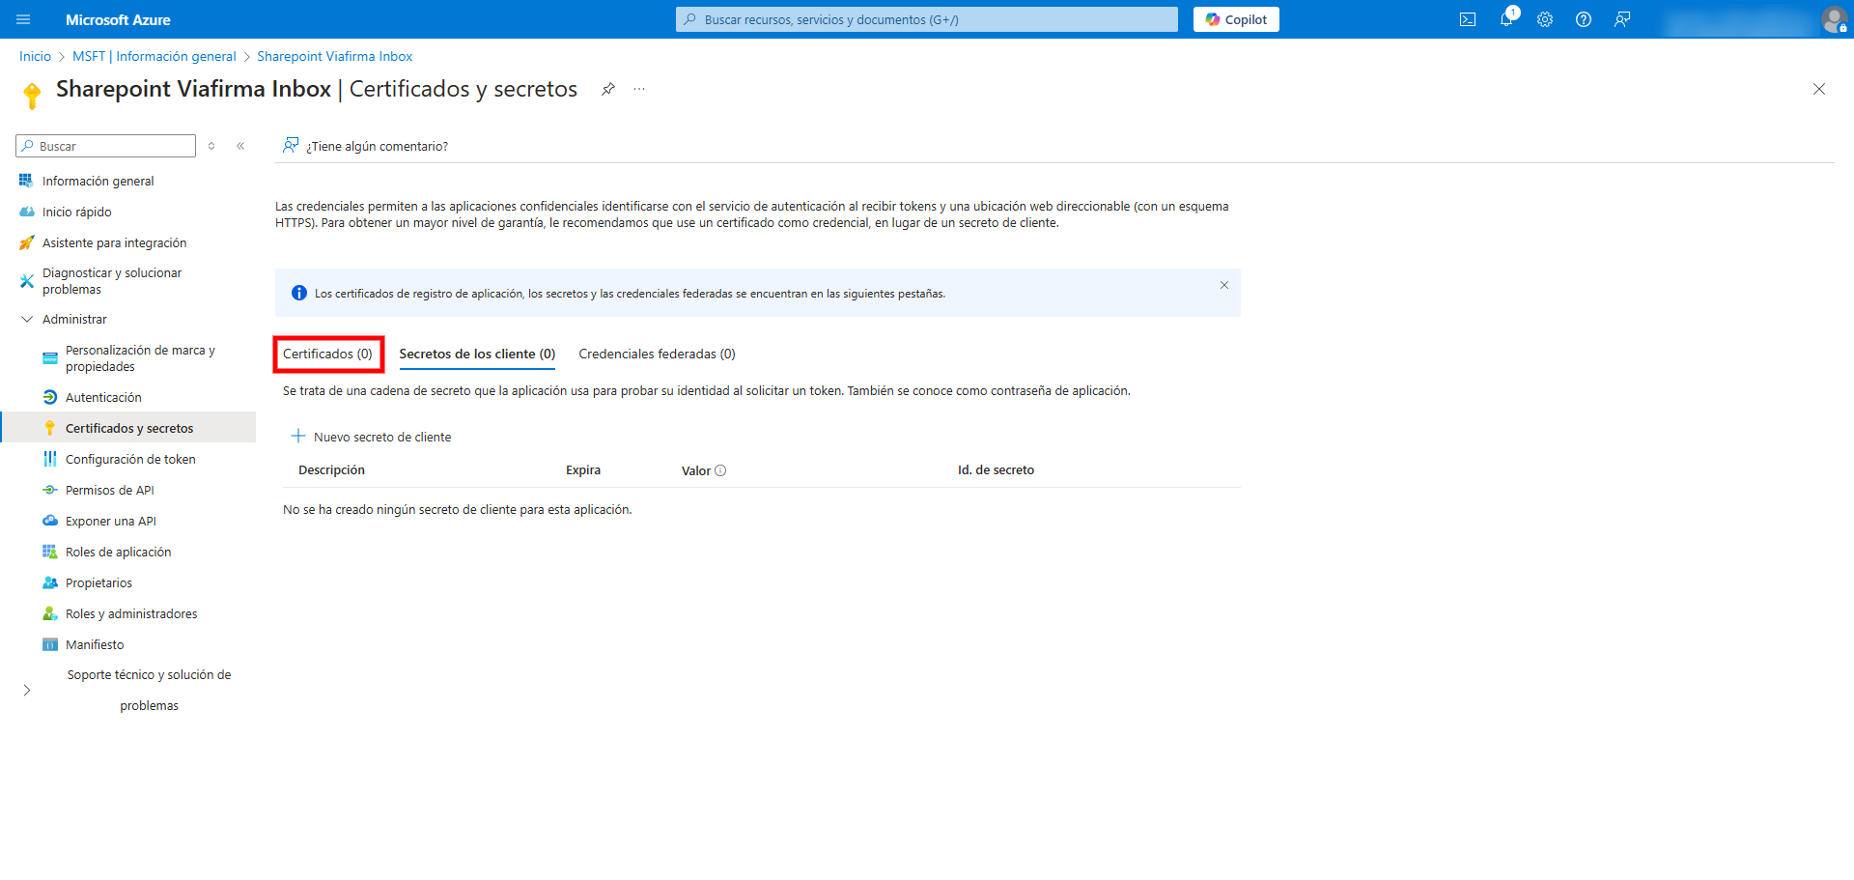Image resolution: width=1854 pixels, height=880 pixels.
Task: Open Roles y administradores
Action: point(131,613)
